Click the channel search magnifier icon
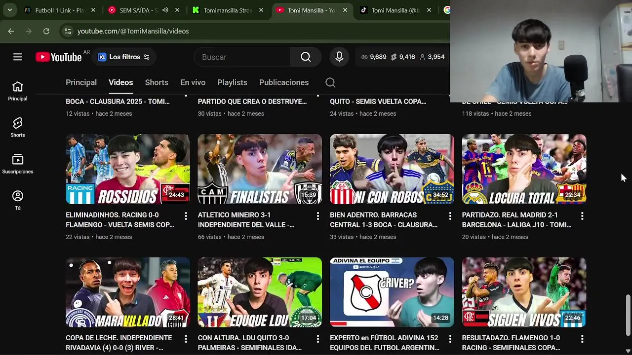Viewport: 632px width, 355px height. (330, 82)
